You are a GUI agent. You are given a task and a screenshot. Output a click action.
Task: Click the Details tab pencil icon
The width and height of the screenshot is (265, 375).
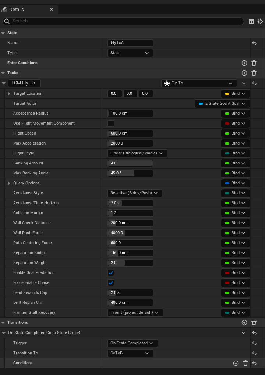pyautogui.click(x=4, y=9)
